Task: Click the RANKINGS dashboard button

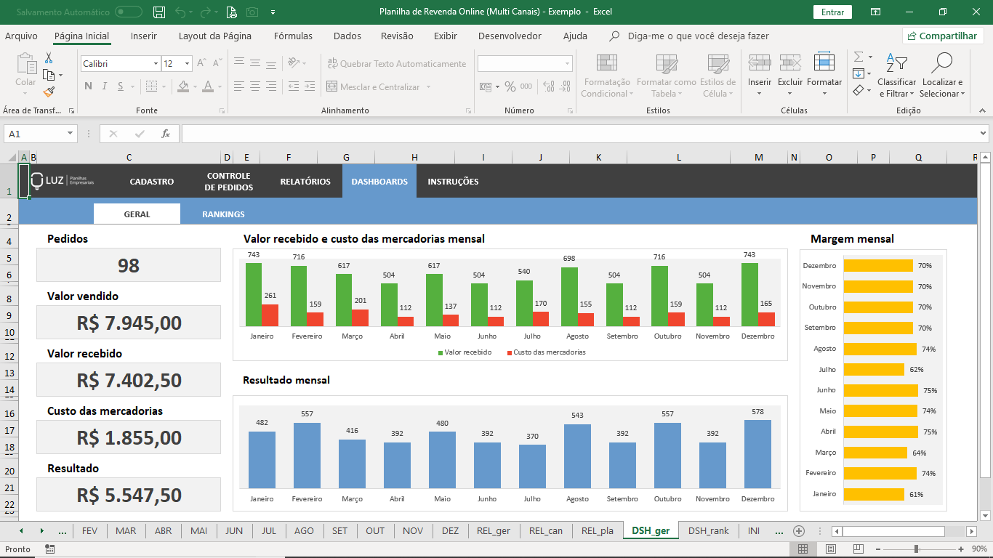Action: coord(223,214)
